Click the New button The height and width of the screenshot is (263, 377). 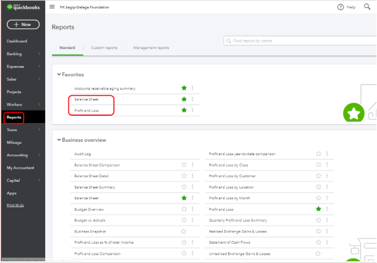tap(23, 25)
